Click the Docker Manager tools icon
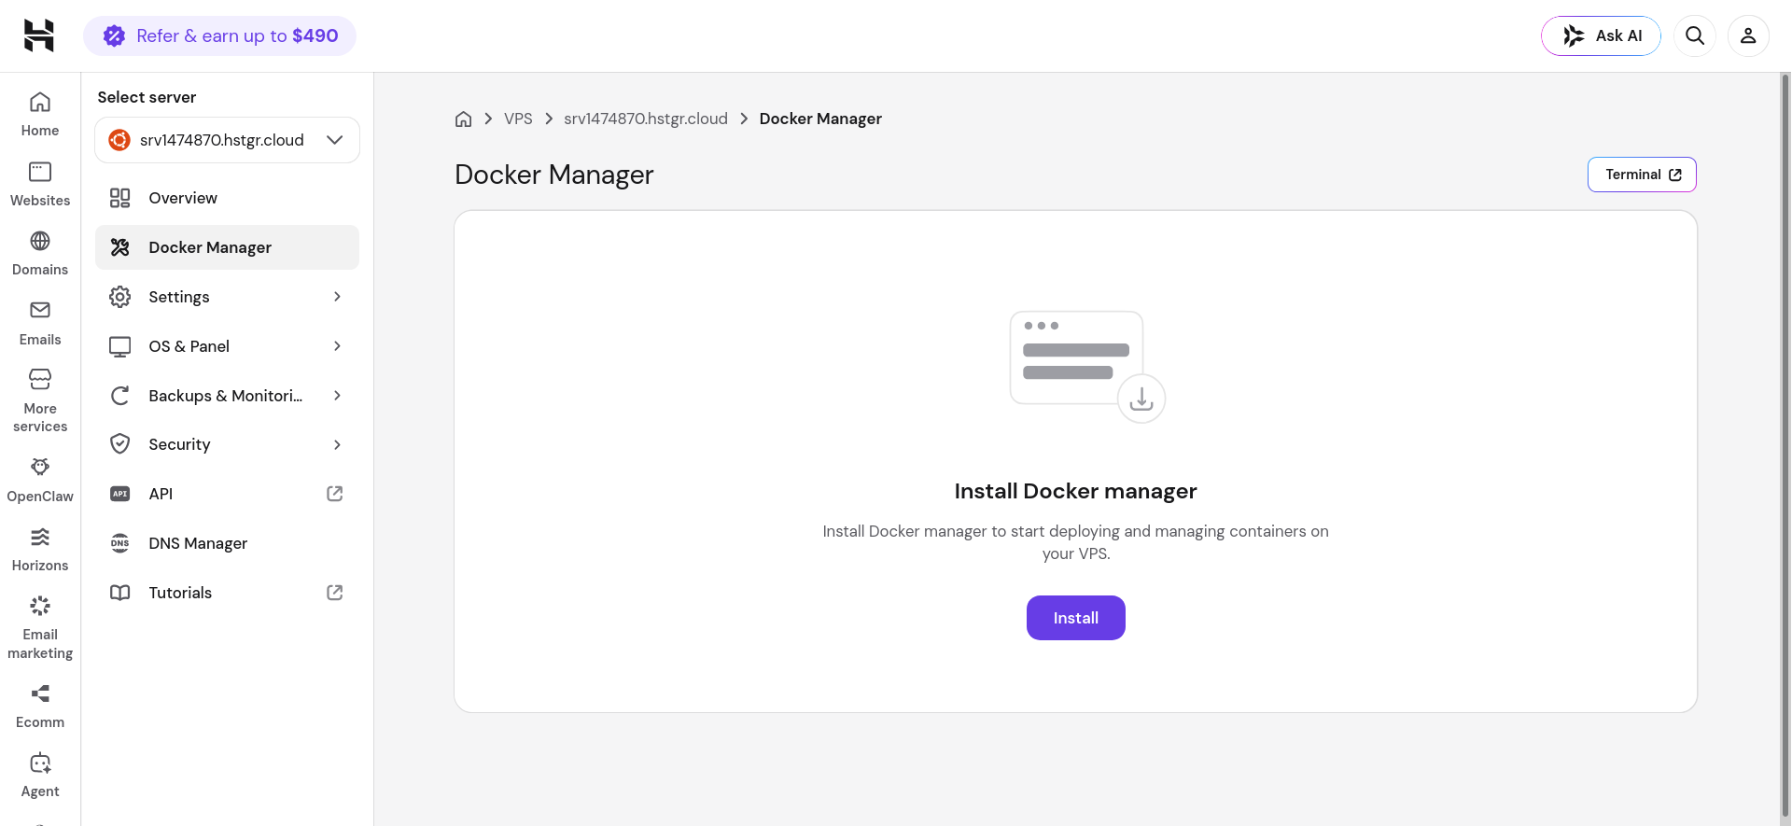The width and height of the screenshot is (1792, 826). (120, 247)
